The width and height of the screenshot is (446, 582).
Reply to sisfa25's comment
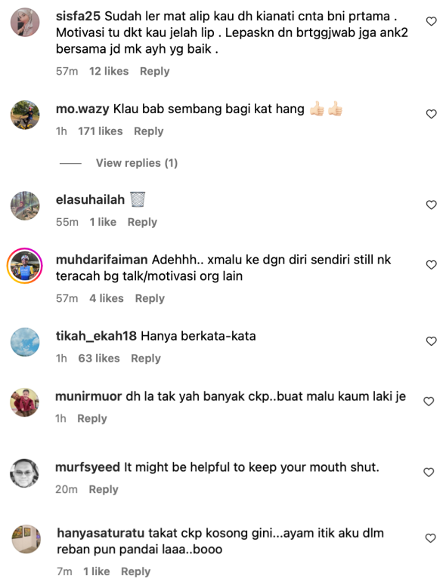pos(155,71)
